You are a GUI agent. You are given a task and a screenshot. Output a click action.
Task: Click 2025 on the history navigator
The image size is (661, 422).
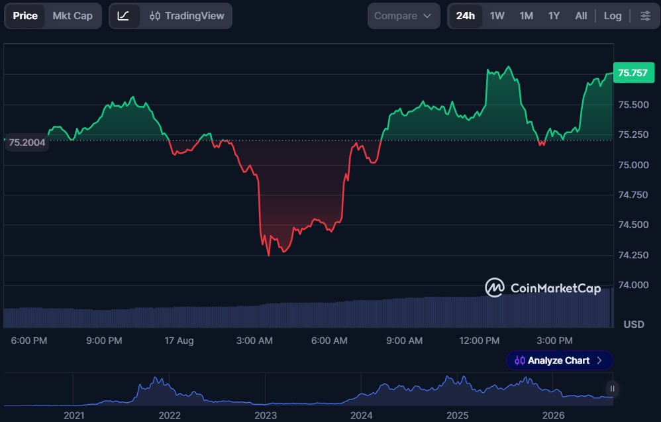coord(458,415)
